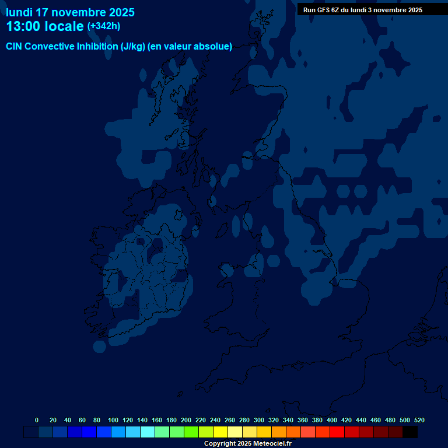
Task: Click the legend value label 300
Action: (259, 420)
